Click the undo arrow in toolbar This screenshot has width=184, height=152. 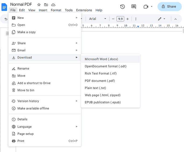[6, 19]
